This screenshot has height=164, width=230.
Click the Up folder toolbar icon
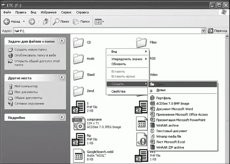[46, 21]
